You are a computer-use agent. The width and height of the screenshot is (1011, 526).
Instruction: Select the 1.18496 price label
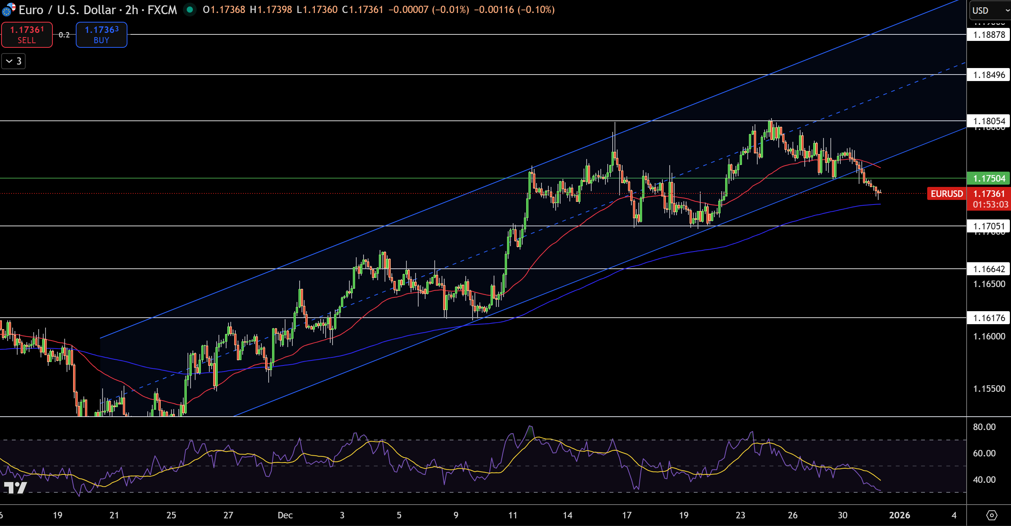pos(988,75)
